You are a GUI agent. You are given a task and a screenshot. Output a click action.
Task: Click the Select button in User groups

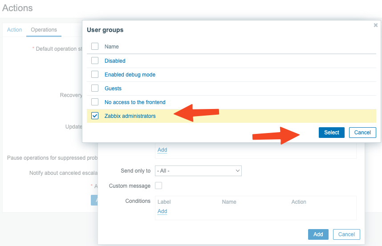[332, 133]
